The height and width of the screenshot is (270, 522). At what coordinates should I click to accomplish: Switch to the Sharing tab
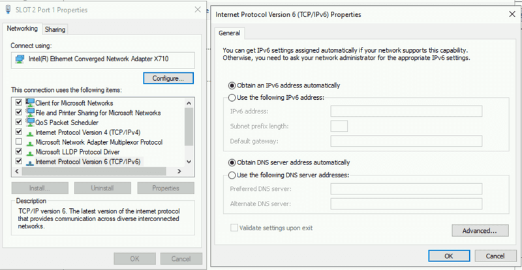click(x=55, y=29)
